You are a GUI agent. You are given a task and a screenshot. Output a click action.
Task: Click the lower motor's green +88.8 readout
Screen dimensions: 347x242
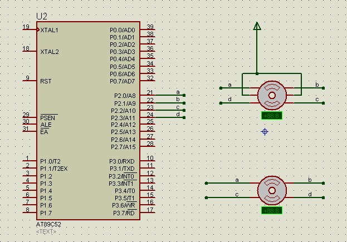click(272, 211)
